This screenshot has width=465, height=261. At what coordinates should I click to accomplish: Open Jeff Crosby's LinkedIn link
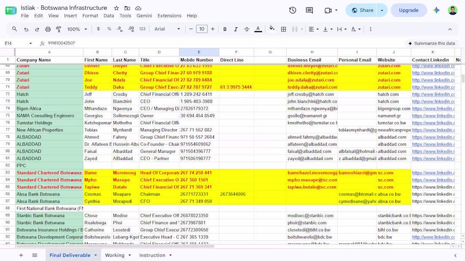pos(433,94)
